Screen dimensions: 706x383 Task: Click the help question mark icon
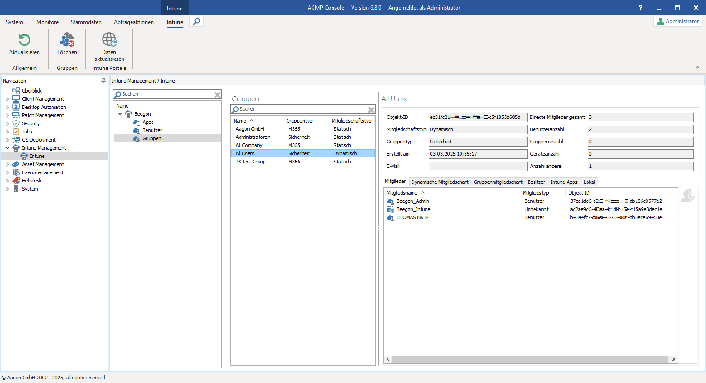640,8
